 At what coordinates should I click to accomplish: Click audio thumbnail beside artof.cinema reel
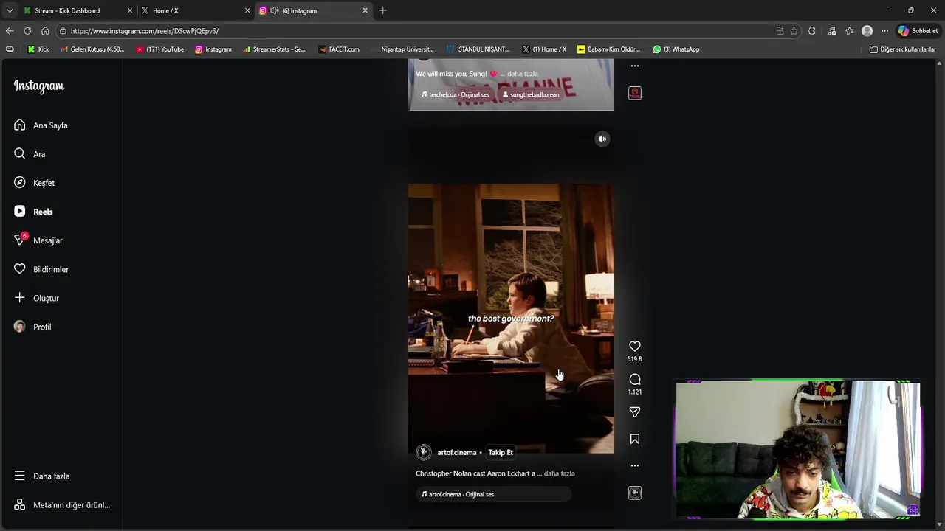tap(635, 493)
